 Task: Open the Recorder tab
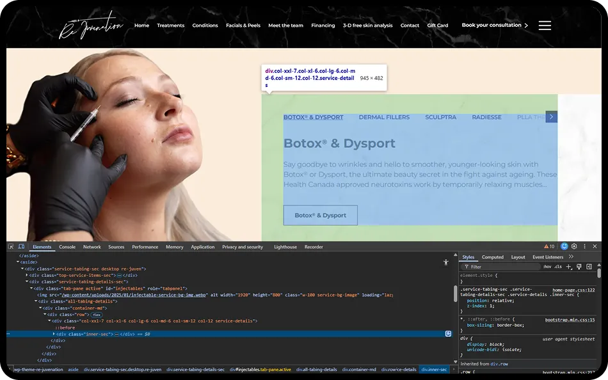314,246
